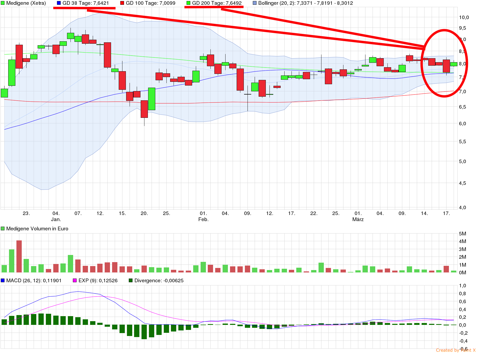The height and width of the screenshot is (354, 477).
Task: Click the 'Medigene Volumen in Euro' label
Action: click(x=37, y=228)
